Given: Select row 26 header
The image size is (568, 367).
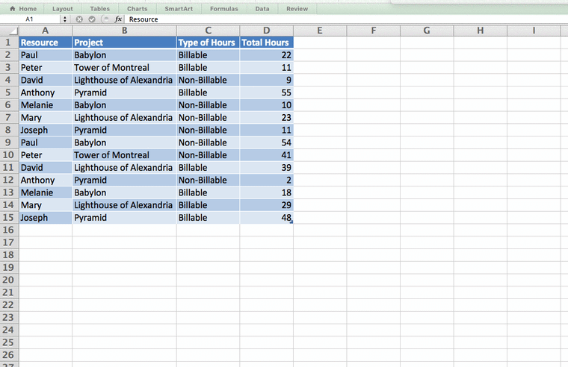Looking at the screenshot, I should click(9, 355).
